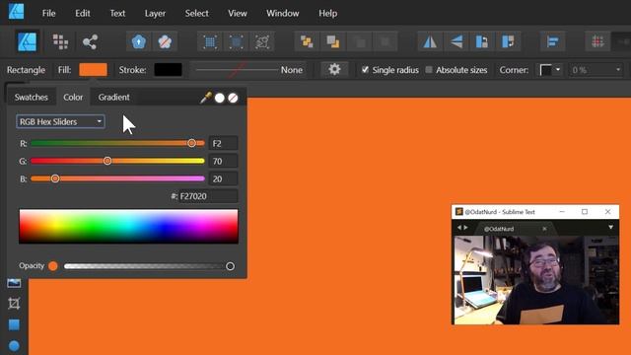631x355 pixels.
Task: Open the File menu
Action: pyautogui.click(x=48, y=13)
